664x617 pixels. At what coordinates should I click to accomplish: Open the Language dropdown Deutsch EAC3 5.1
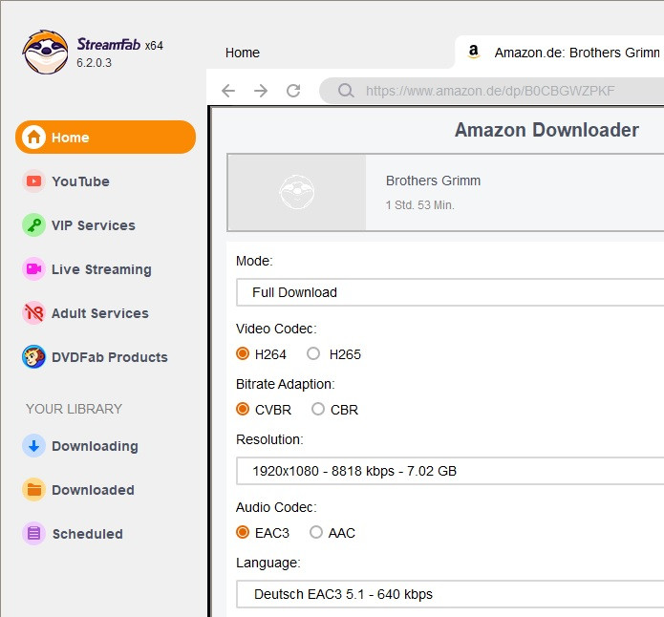[x=450, y=594]
